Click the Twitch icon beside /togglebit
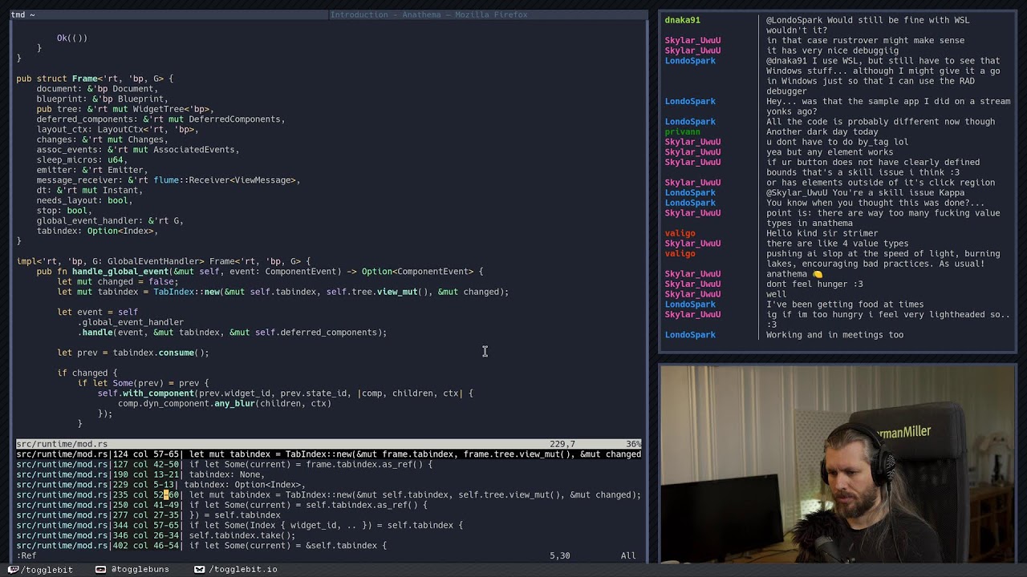The height and width of the screenshot is (577, 1027). click(x=14, y=569)
